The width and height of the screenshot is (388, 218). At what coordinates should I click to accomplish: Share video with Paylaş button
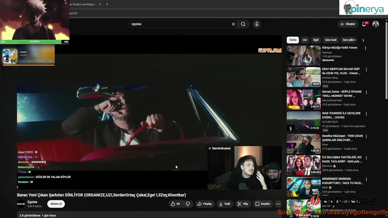coord(204,204)
